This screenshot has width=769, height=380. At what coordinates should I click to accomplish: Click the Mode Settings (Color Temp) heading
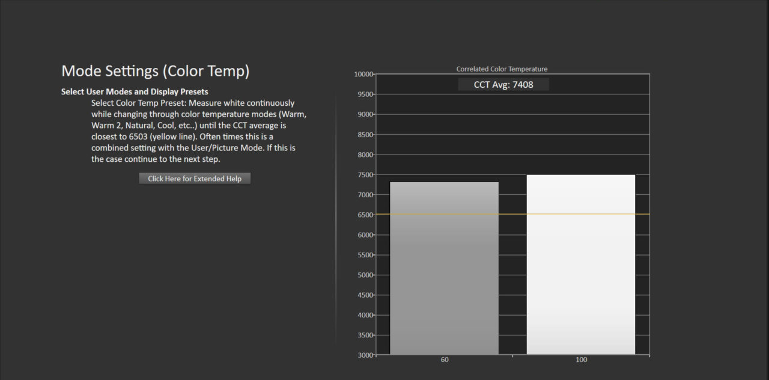(x=155, y=71)
